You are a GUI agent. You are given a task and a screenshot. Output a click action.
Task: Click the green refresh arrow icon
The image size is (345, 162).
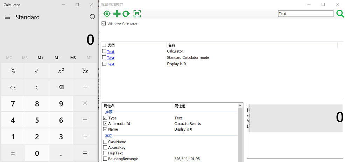pyautogui.click(x=126, y=14)
